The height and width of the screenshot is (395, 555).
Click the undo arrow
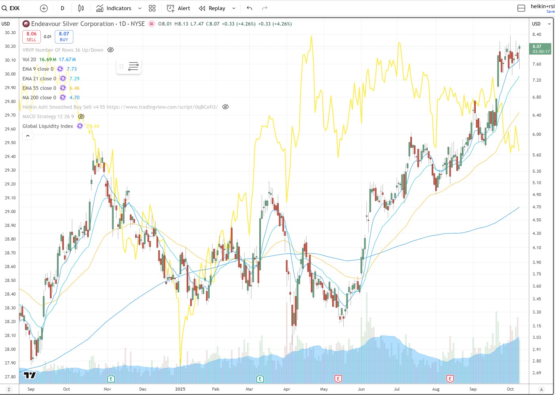click(249, 8)
